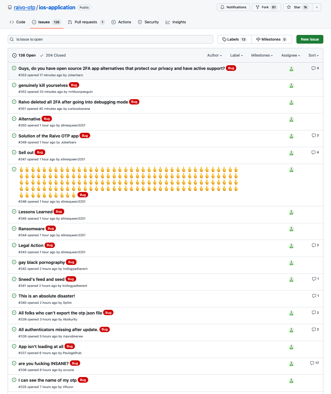
Task: Click assignee avatar on 'Lessons Learned' row
Action: pos(291,212)
